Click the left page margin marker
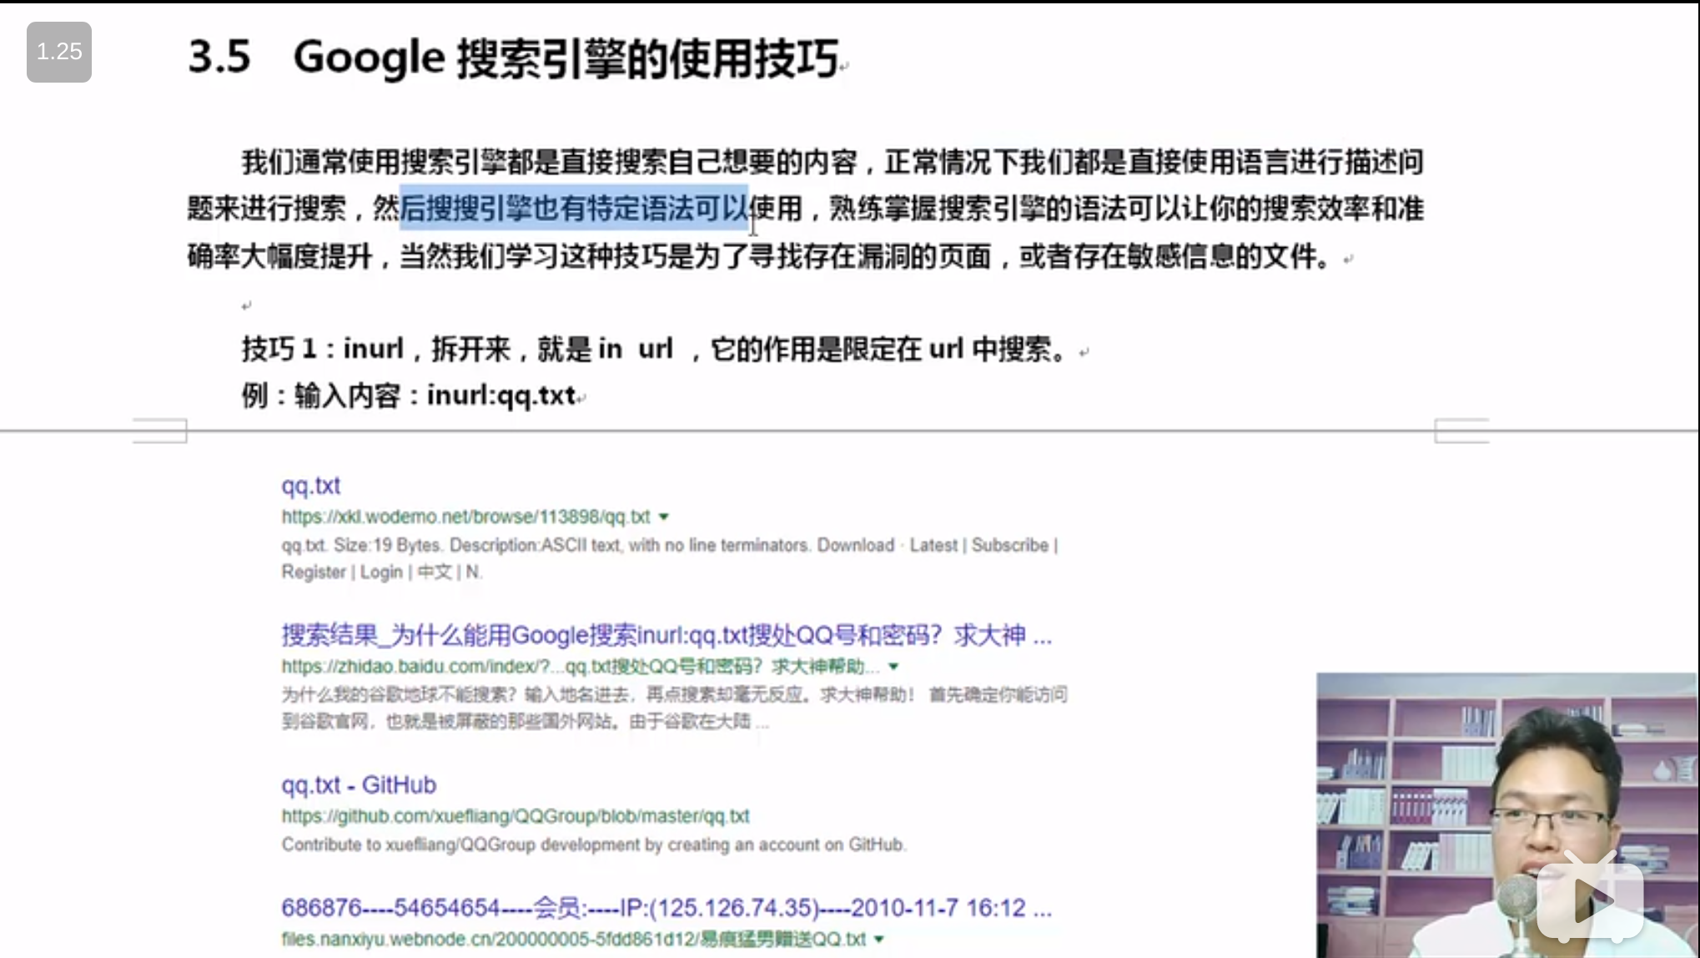Viewport: 1700px width, 958px height. pos(160,431)
